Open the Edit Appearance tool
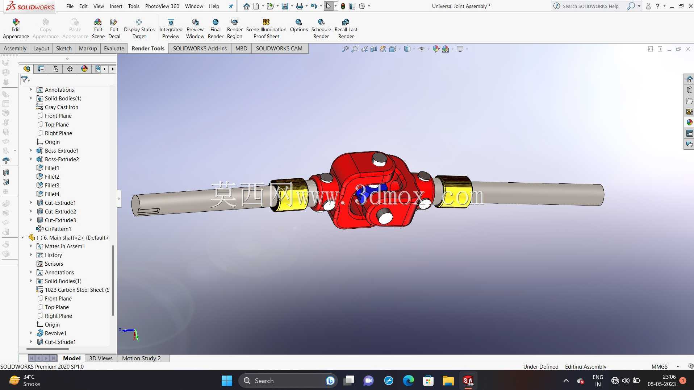This screenshot has width=694, height=390. pos(16,29)
